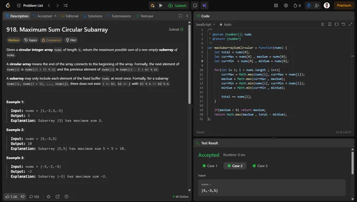Switch to the Description tab

[x=17, y=16]
